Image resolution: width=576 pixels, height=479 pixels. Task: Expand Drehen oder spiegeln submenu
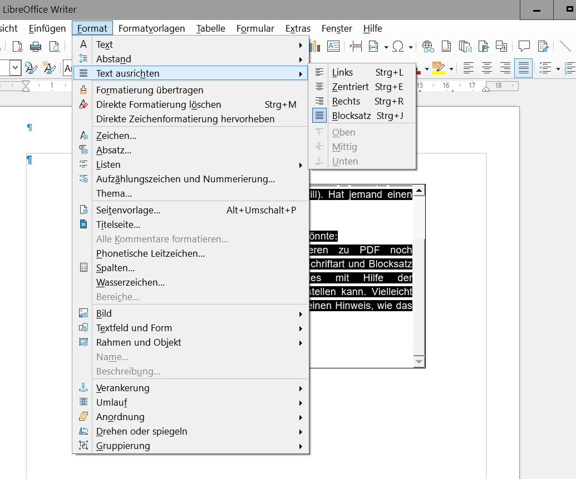191,431
